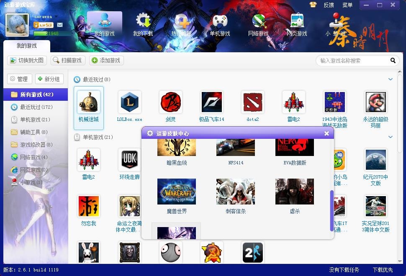Image resolution: width=406 pixels, height=276 pixels.
Task: Click the skin center scrollbar thumb
Action: click(331, 211)
